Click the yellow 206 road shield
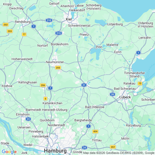This screenshot has height=155, width=155. coord(43,85)
